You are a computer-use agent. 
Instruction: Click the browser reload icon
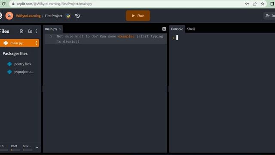click(x=3, y=4)
